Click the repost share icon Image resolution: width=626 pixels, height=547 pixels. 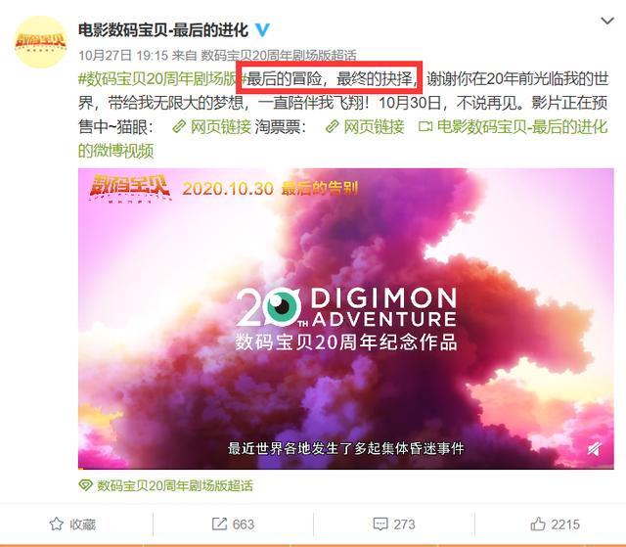[219, 524]
